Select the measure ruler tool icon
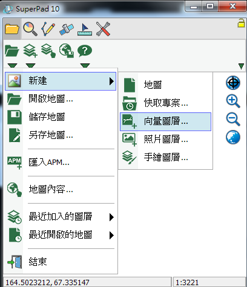 (x=85, y=30)
